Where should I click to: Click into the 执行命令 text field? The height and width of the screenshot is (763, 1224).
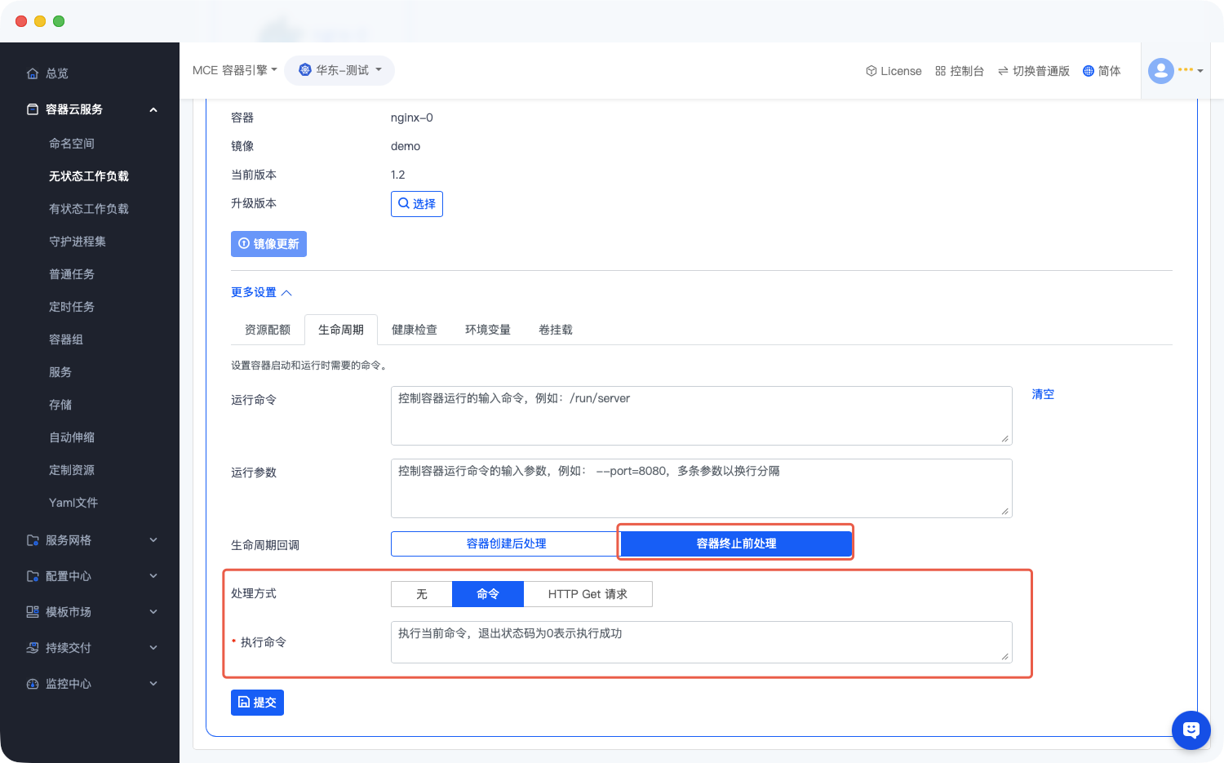(701, 641)
